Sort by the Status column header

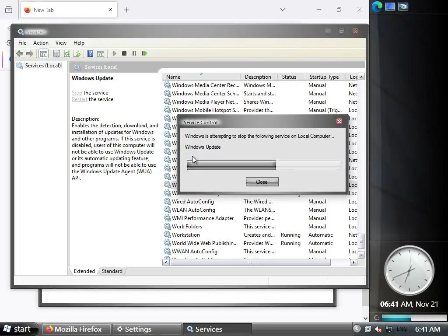tap(291, 77)
